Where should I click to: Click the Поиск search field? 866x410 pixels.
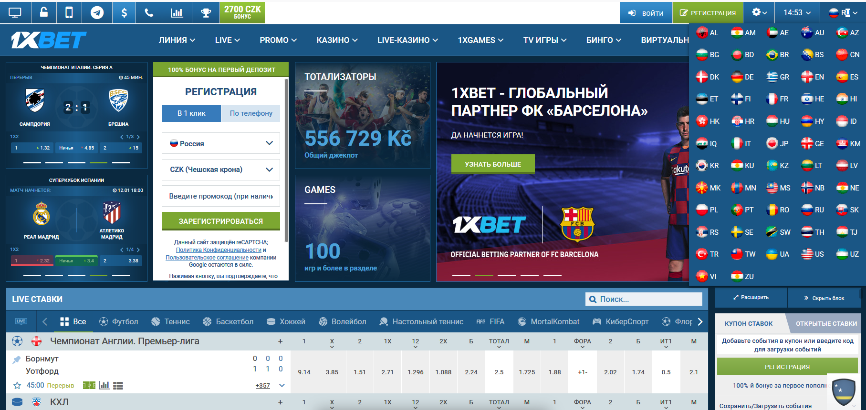644,299
